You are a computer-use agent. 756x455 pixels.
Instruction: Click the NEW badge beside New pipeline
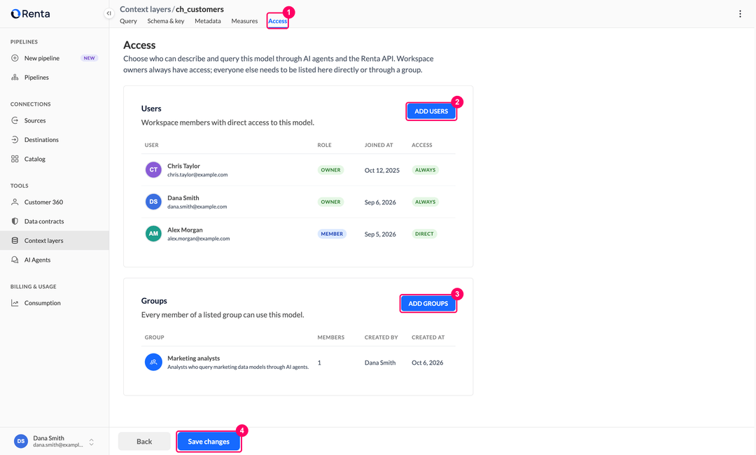[x=89, y=58]
